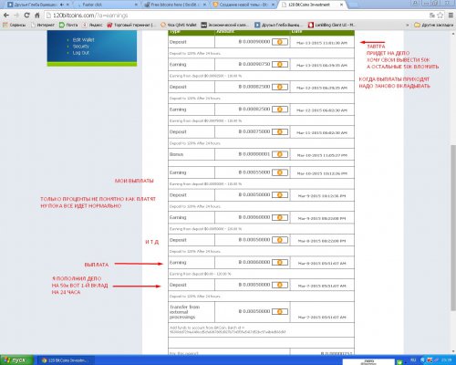
Task: Open the LanBilling Client bookmark
Action: (331, 25)
